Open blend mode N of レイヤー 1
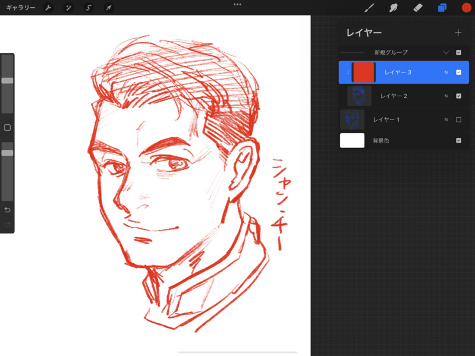475x356 pixels. 446,119
